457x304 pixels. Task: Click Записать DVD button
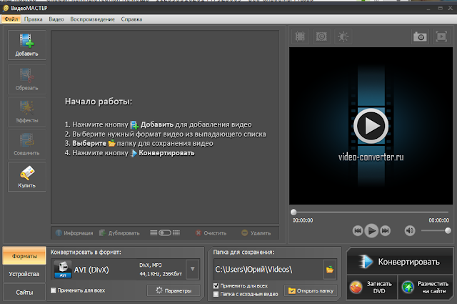[372, 288]
